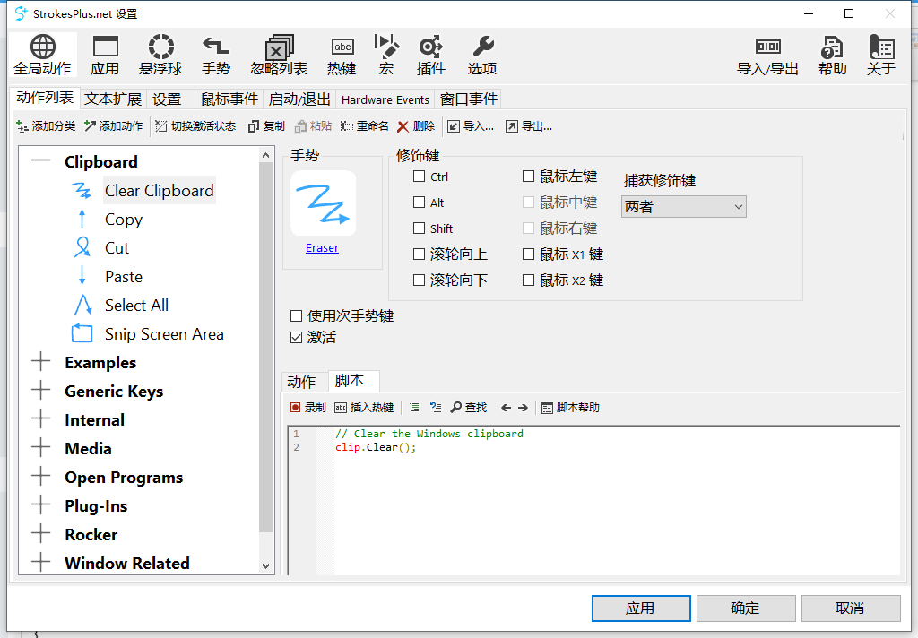Viewport: 918px width, 638px height.
Task: Enable the Alt modifier checkbox
Action: point(419,202)
